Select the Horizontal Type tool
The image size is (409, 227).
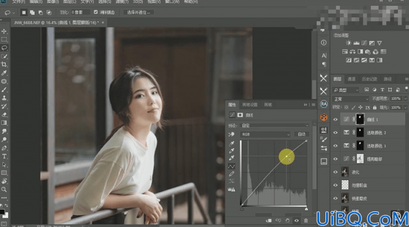click(x=4, y=156)
